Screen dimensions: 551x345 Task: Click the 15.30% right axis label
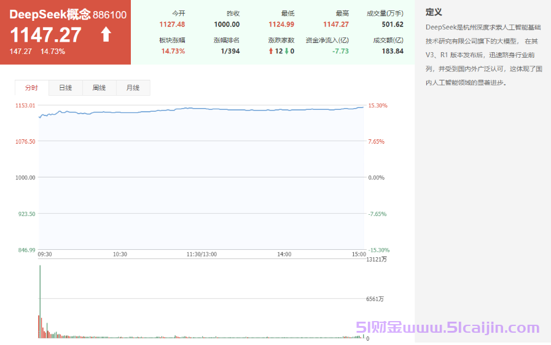[378, 106]
